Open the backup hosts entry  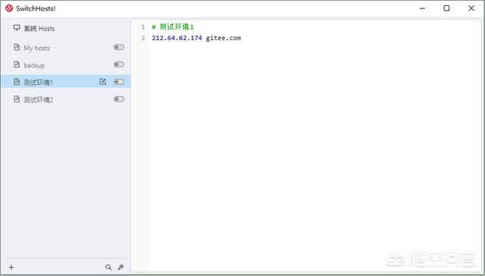[x=65, y=64]
